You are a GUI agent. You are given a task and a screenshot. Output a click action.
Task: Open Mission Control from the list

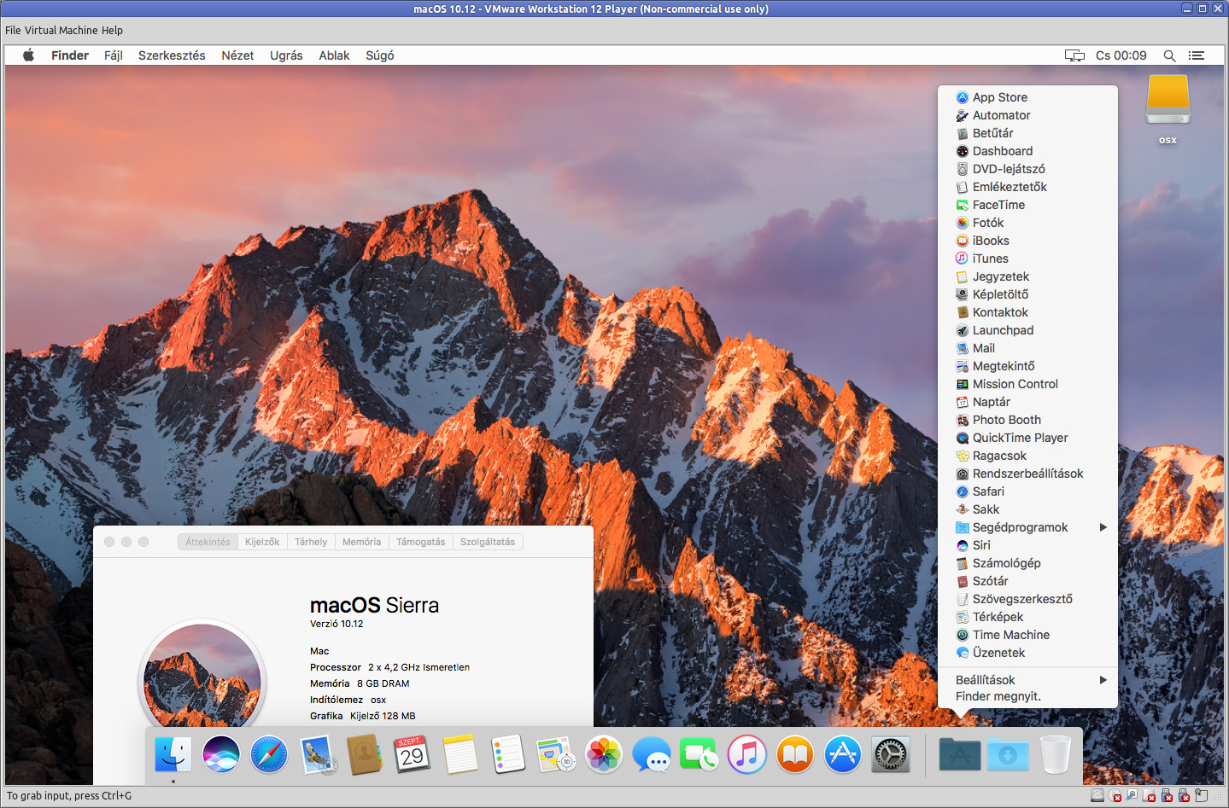tap(1027, 384)
